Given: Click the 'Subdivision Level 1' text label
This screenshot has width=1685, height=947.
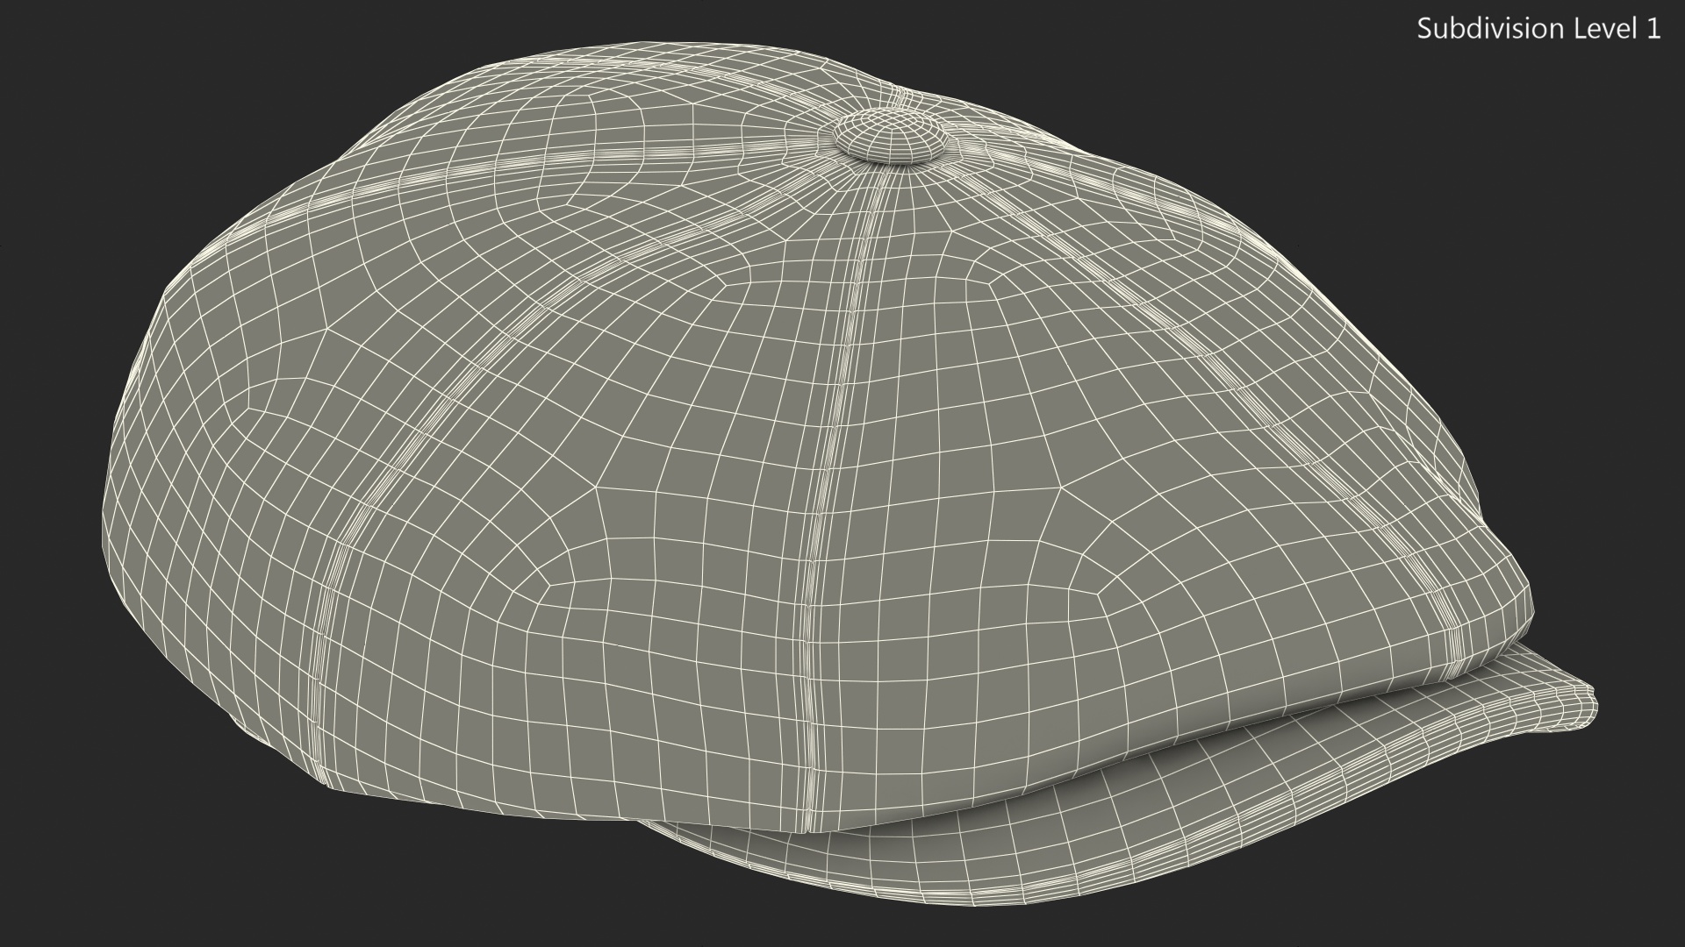Looking at the screenshot, I should coord(1539,29).
